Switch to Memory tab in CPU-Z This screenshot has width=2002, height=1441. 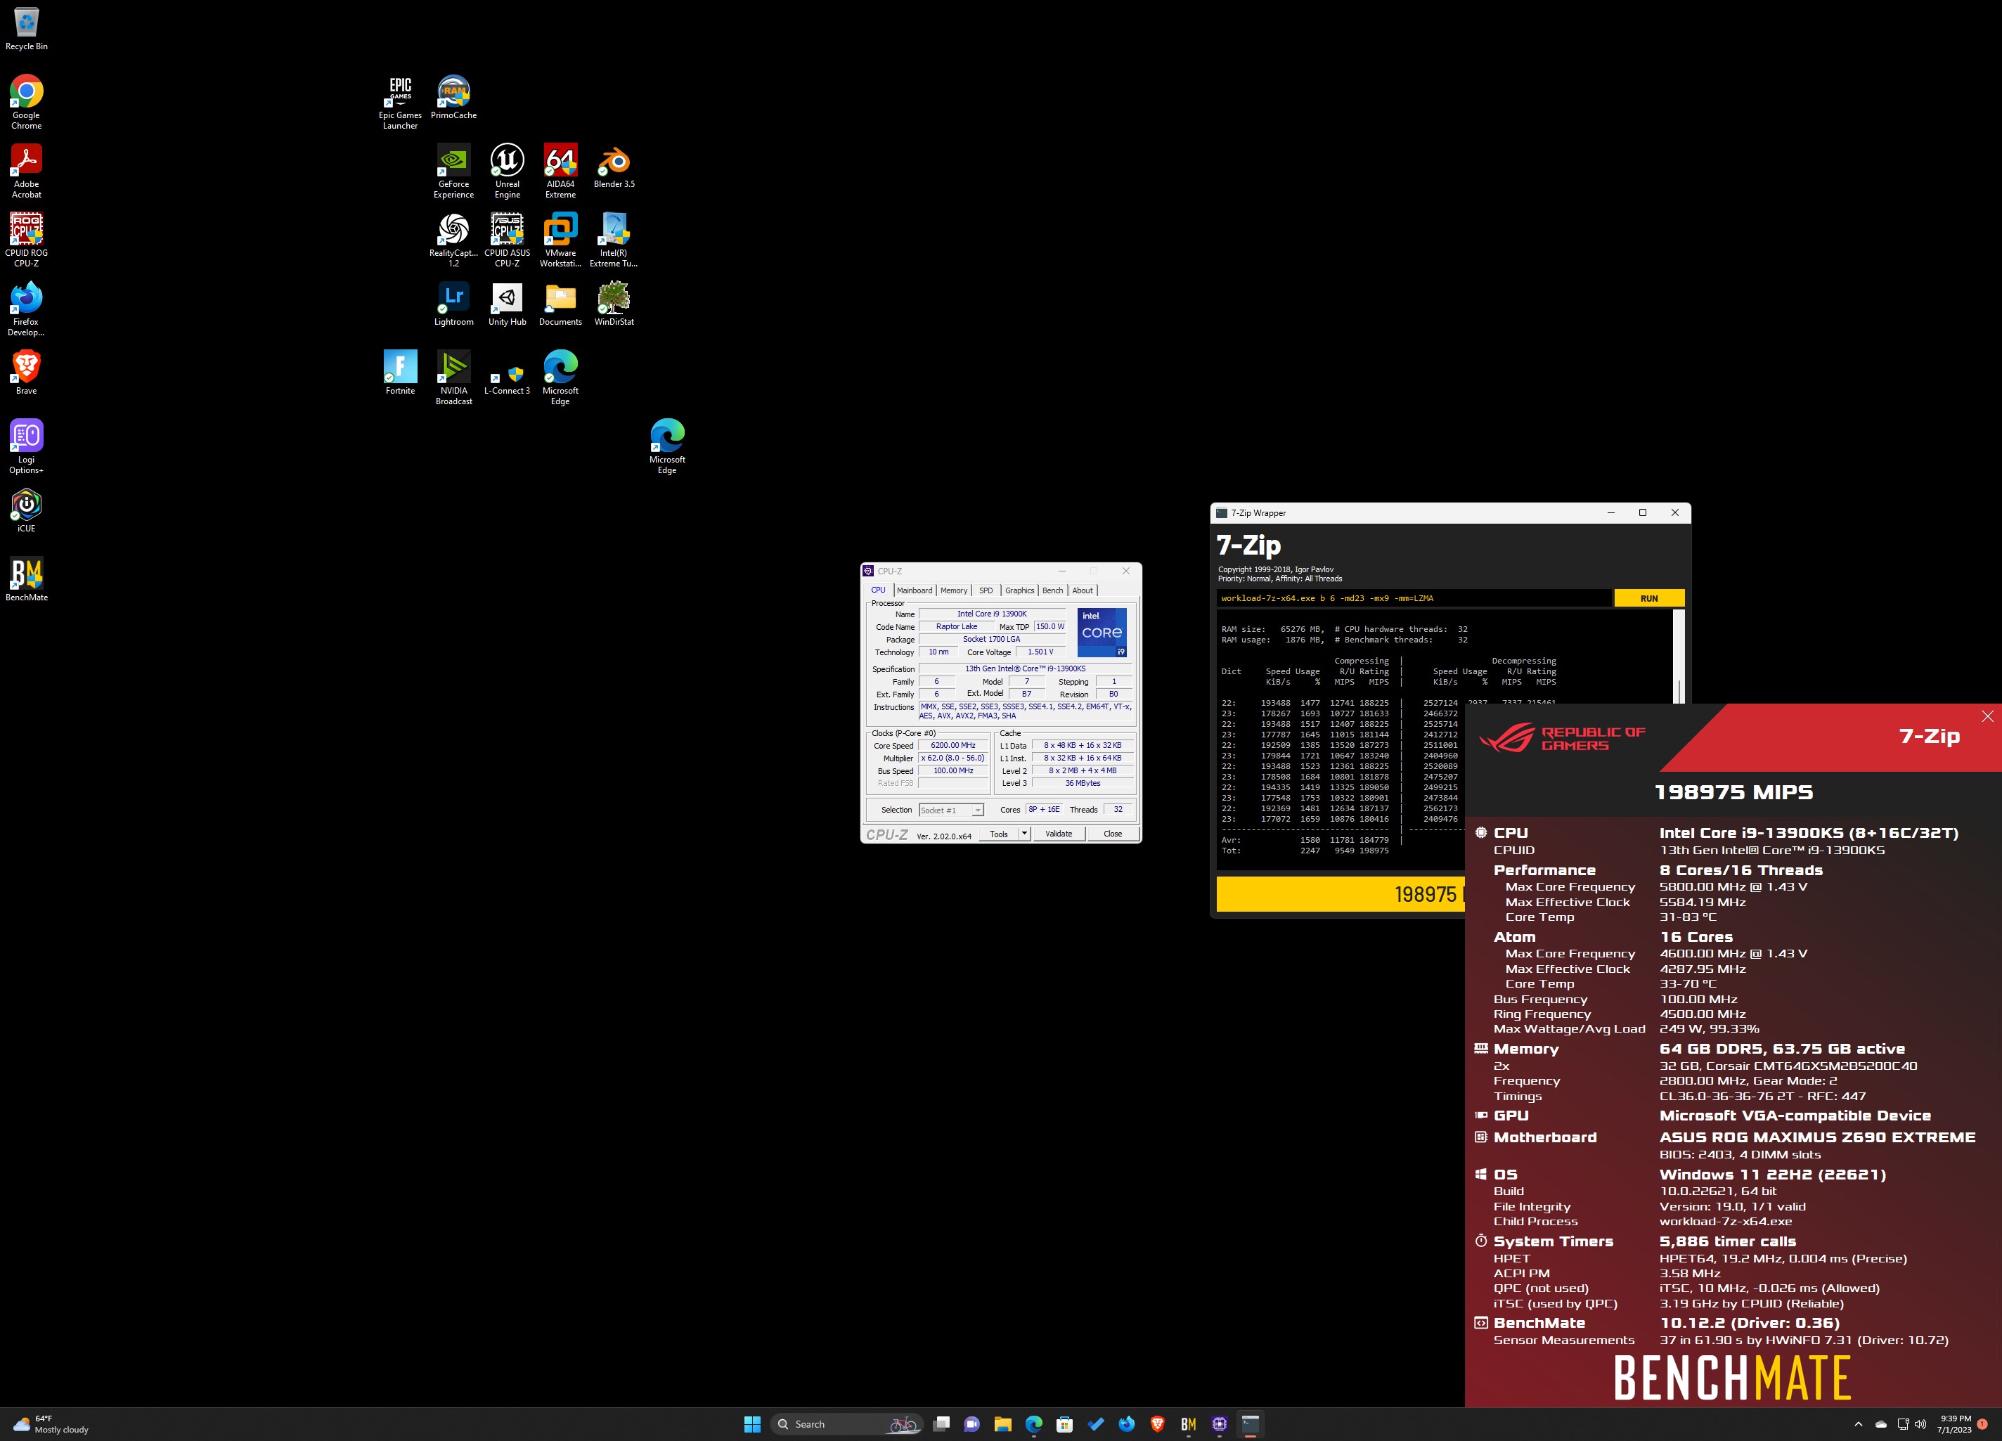coord(953,590)
